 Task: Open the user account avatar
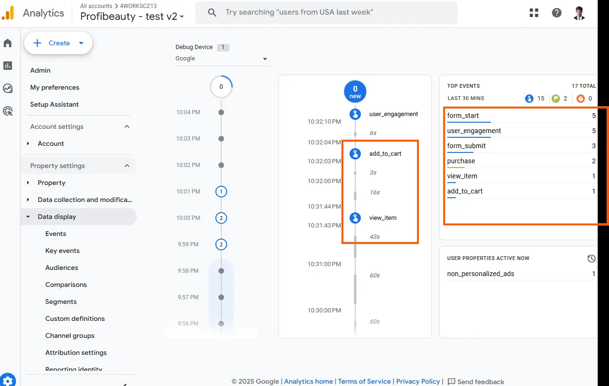[579, 13]
